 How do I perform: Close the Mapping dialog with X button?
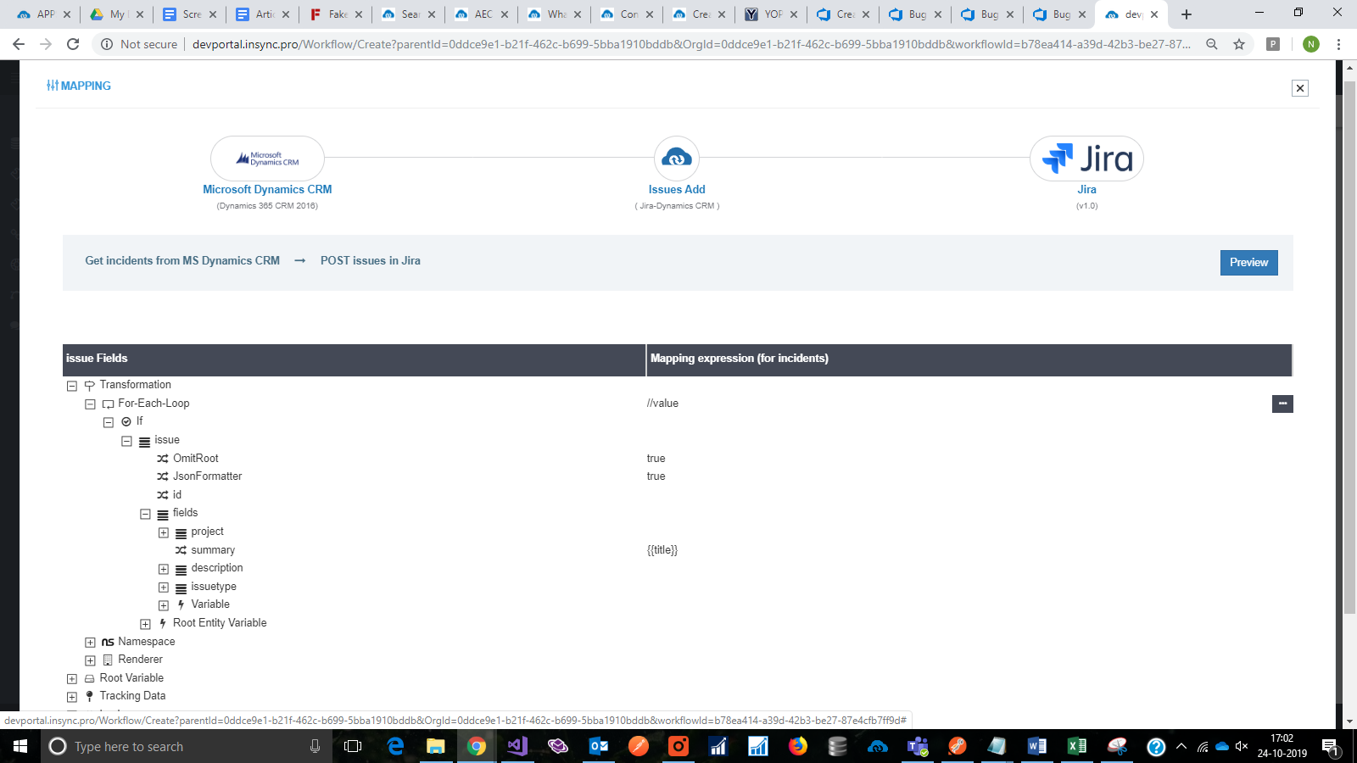coord(1299,88)
